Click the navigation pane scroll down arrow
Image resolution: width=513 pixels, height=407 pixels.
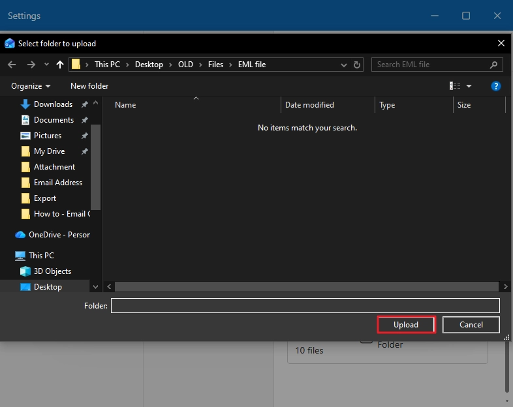(95, 287)
